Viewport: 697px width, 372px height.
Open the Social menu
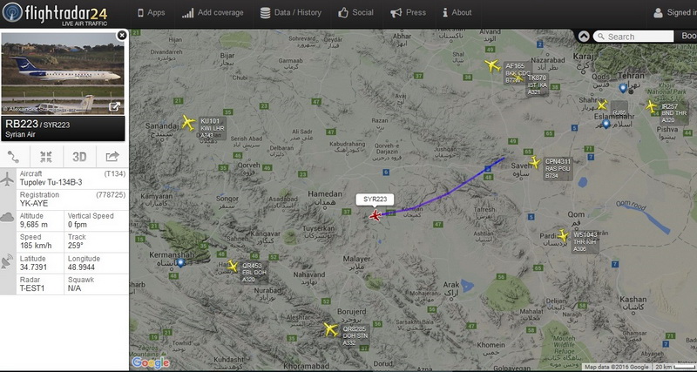[355, 13]
